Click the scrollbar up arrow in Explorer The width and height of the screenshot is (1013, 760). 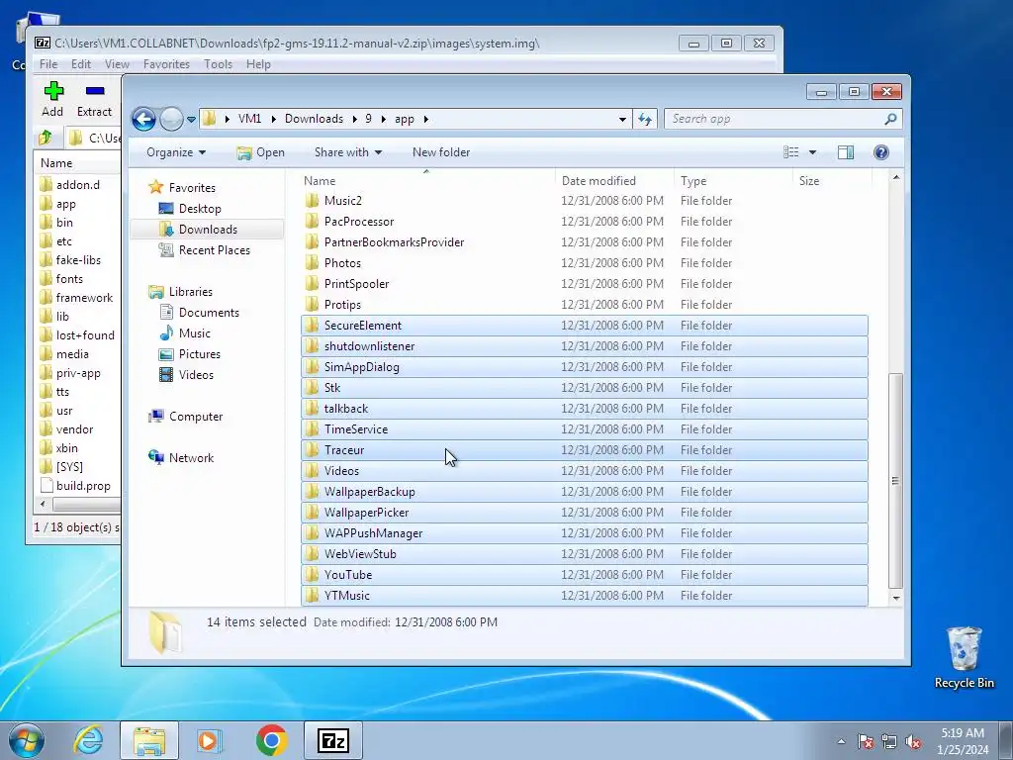(x=895, y=177)
